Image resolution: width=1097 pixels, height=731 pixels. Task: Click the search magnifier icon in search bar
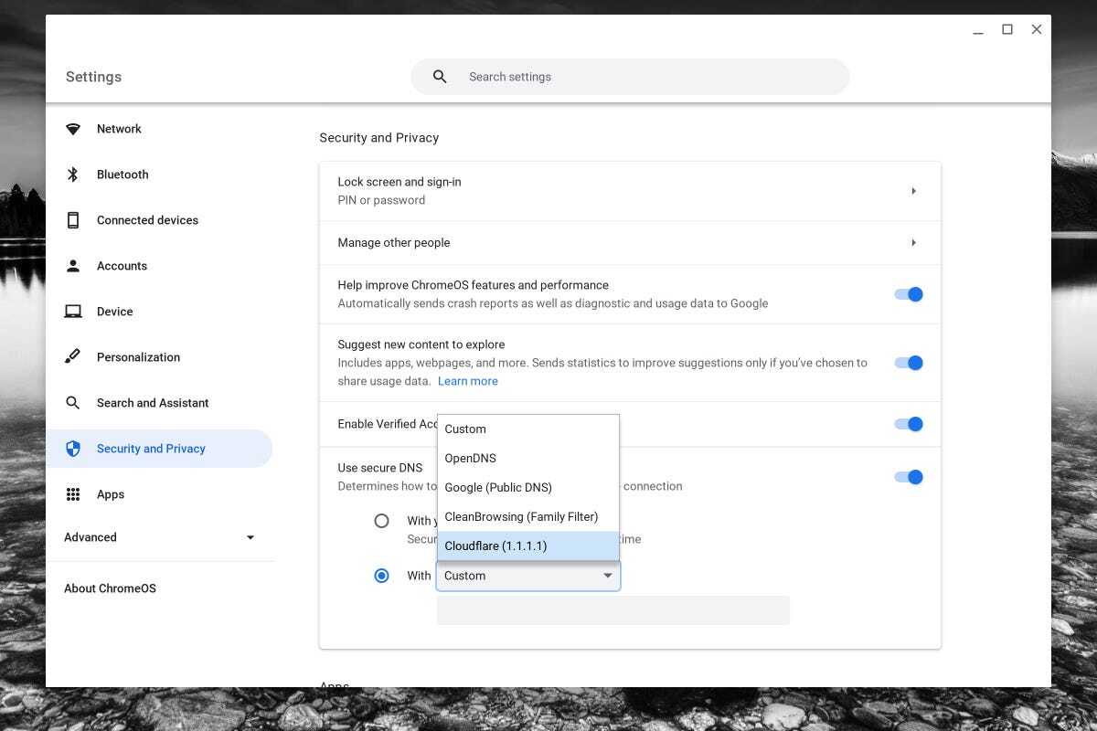440,77
